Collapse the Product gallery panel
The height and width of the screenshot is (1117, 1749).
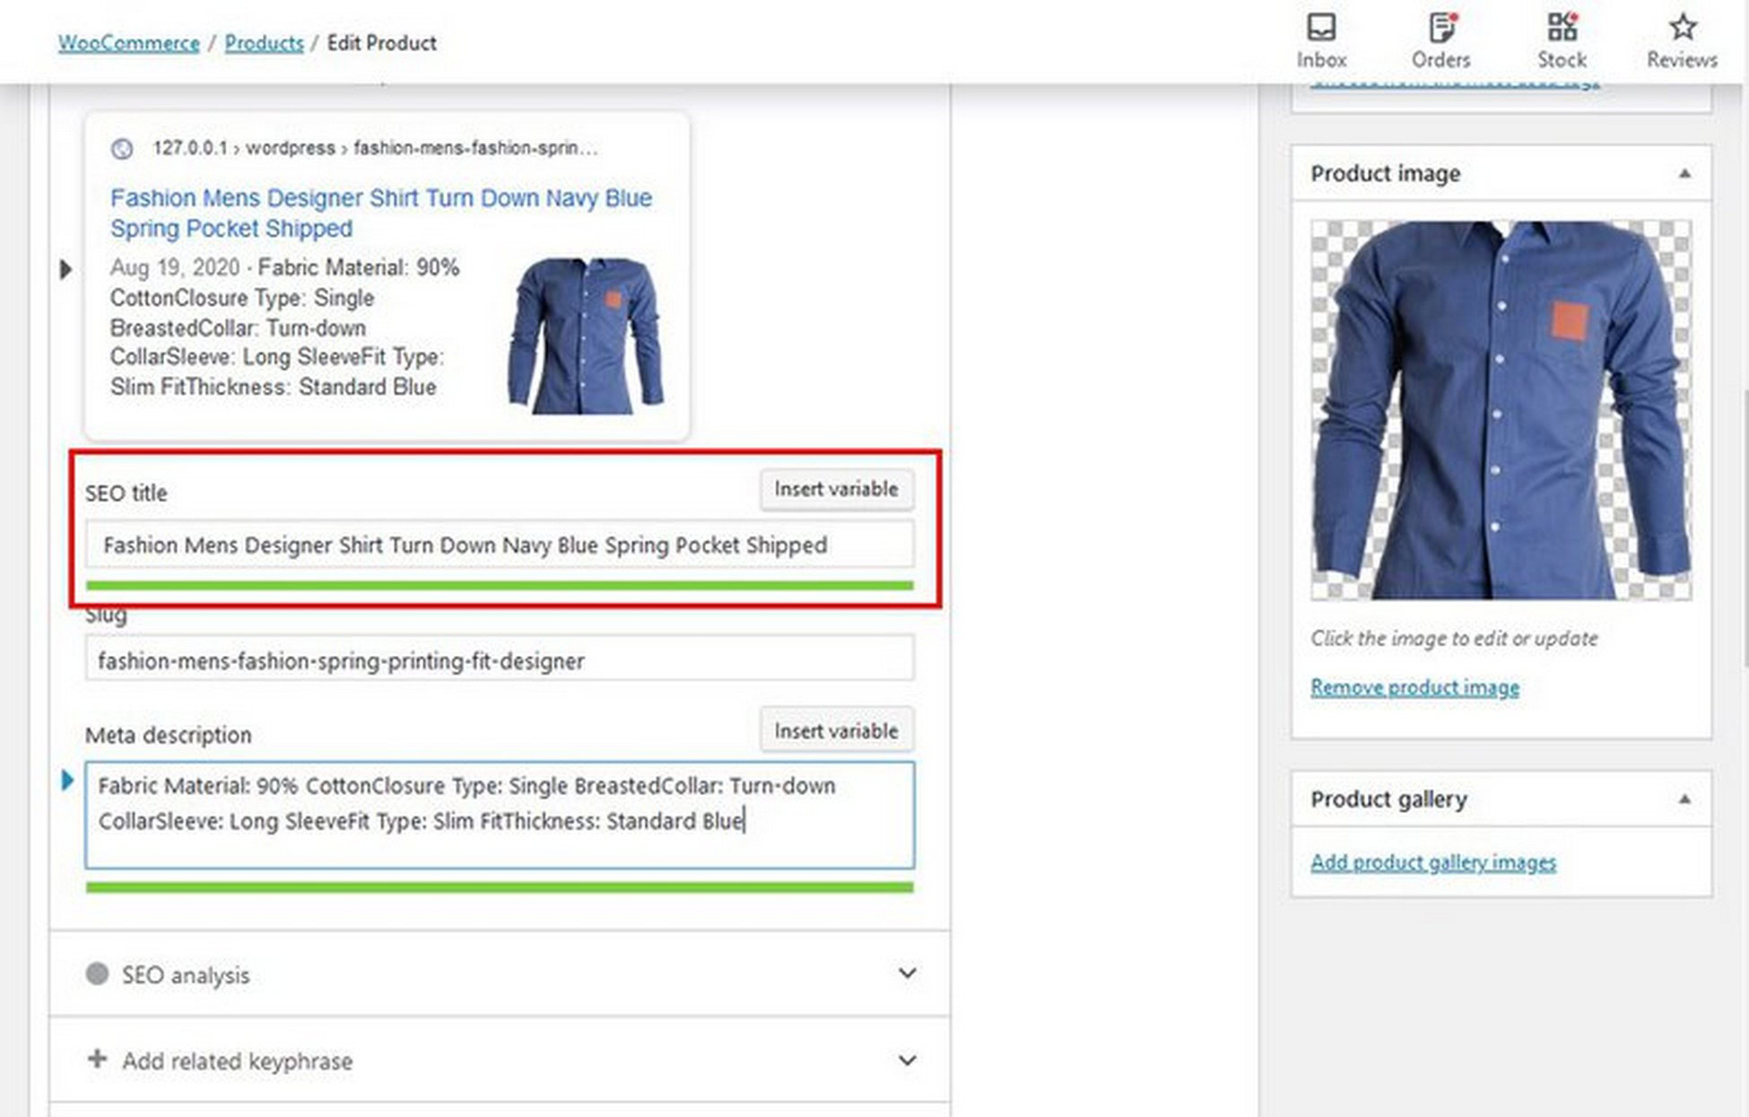[x=1684, y=798]
